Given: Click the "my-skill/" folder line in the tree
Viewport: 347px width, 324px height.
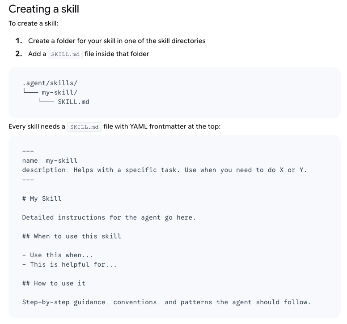Looking at the screenshot, I should tap(59, 92).
